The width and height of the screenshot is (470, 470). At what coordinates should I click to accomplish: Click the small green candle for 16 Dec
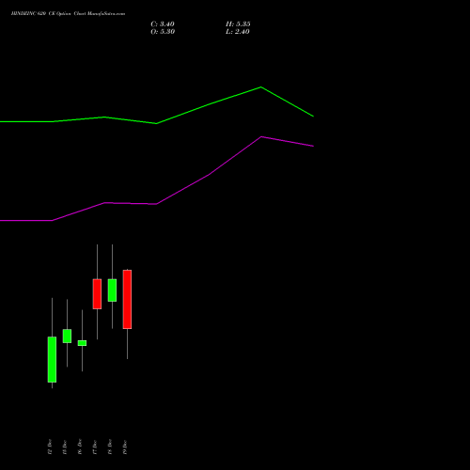click(x=82, y=343)
